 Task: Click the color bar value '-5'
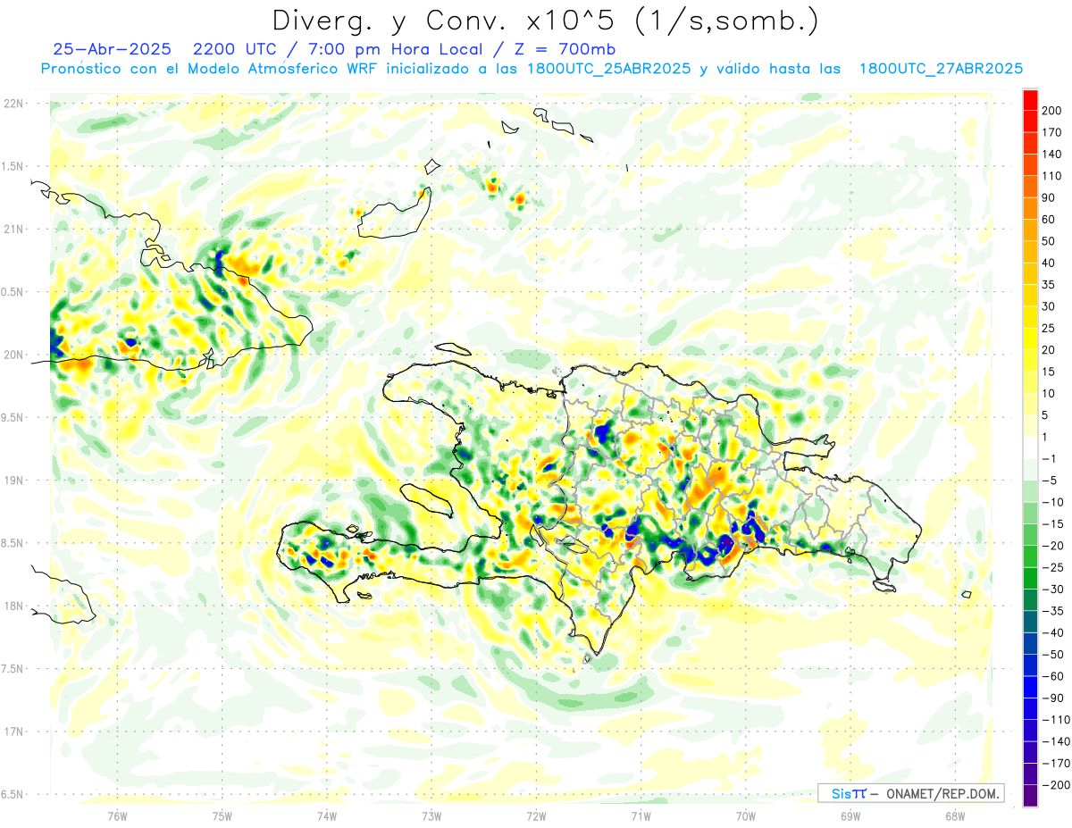pos(1051,481)
